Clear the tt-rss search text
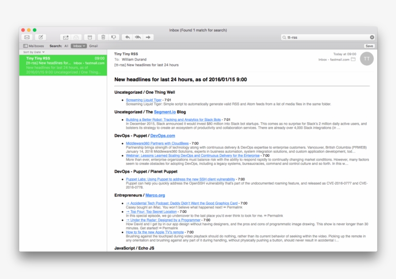 pyautogui.click(x=372, y=37)
